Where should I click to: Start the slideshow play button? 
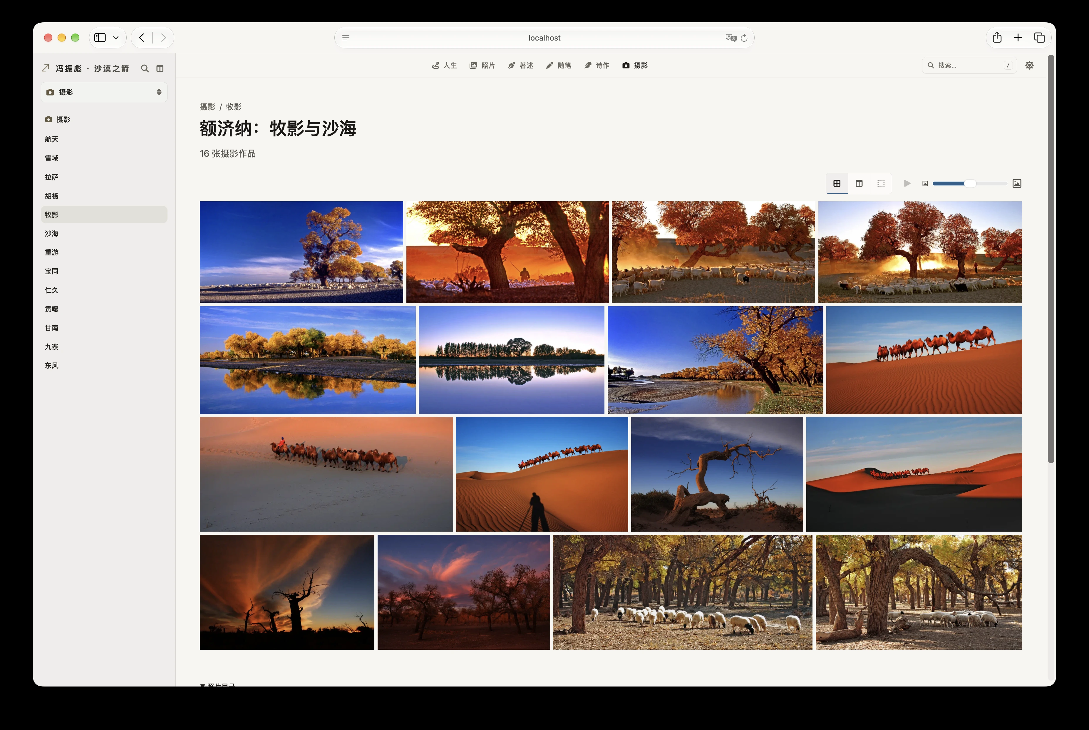coord(907,183)
